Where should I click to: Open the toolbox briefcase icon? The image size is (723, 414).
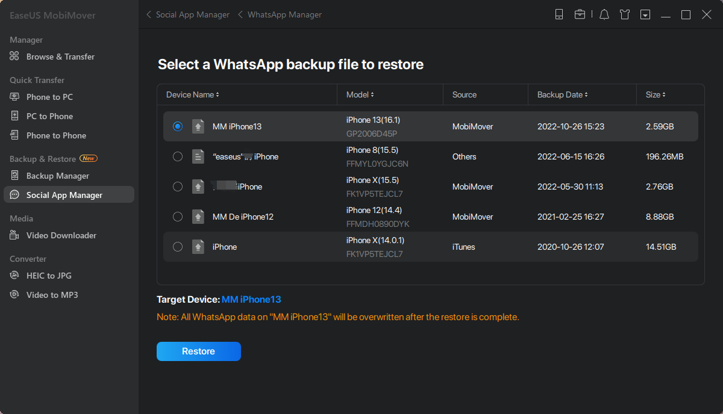coord(580,14)
